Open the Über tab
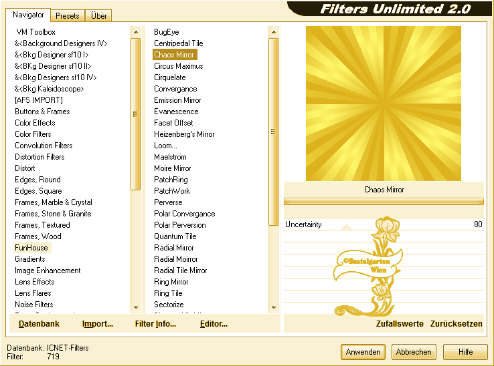Viewport: 494px width, 366px height. pos(98,16)
